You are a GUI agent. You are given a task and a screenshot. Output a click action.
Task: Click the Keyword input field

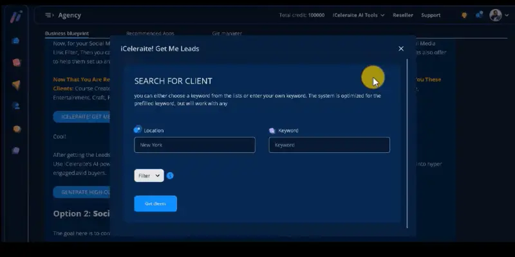pyautogui.click(x=329, y=145)
